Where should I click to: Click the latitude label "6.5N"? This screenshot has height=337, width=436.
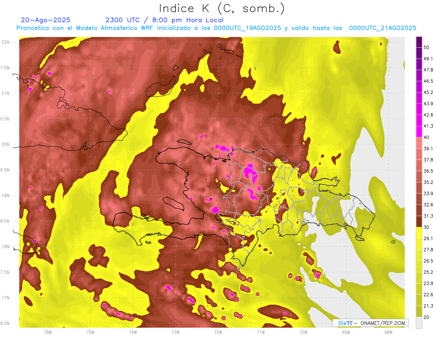point(5,324)
